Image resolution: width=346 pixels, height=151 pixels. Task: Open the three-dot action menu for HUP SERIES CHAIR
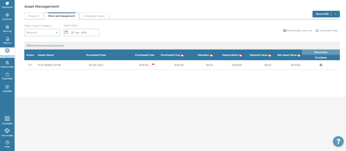coord(30,65)
